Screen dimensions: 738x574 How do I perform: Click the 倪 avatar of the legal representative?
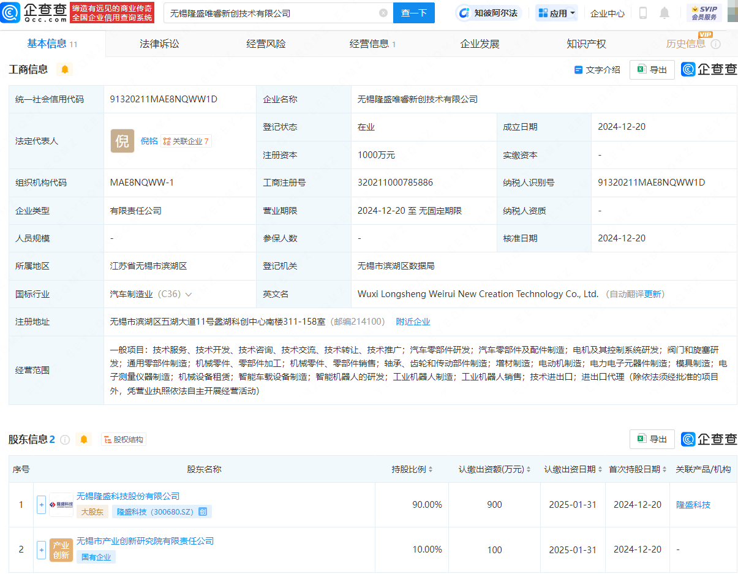[122, 141]
